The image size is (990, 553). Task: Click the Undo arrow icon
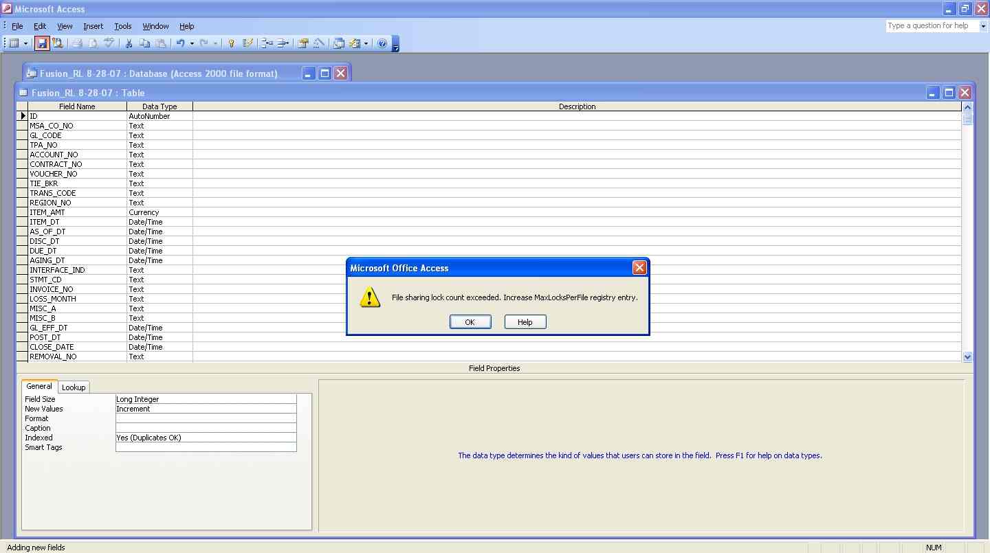(x=180, y=43)
